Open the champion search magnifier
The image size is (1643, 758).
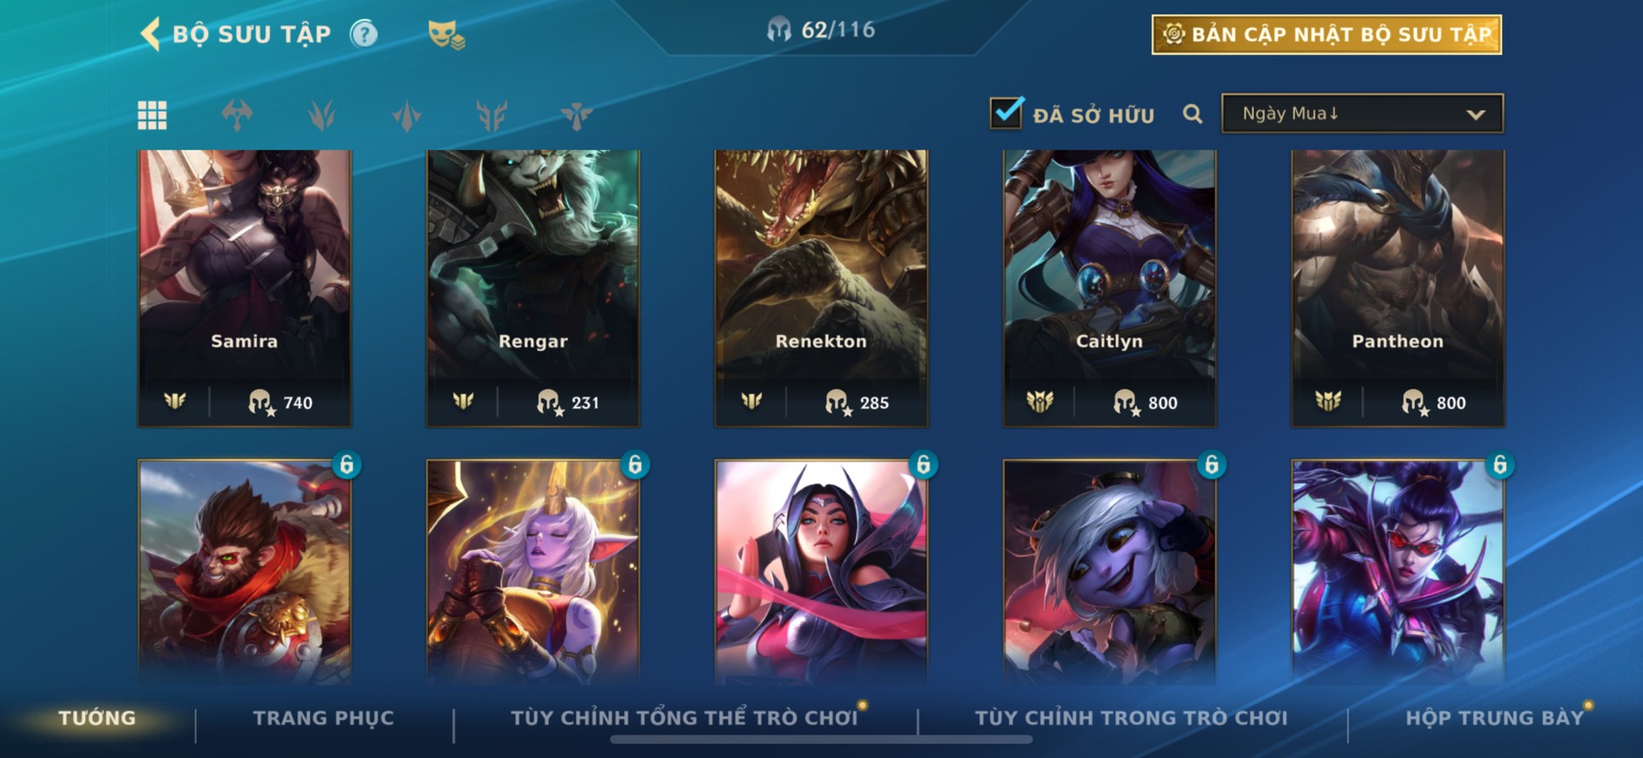[x=1192, y=114]
